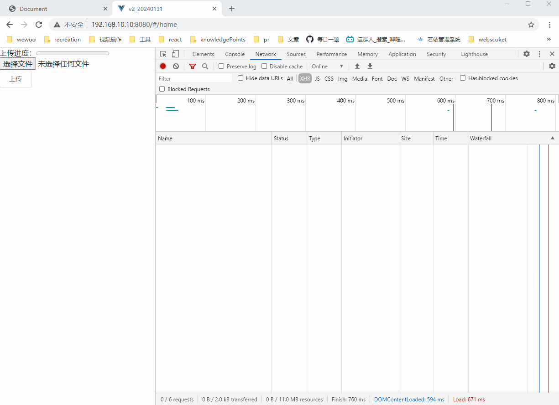Open DevTools more options kebab menu

point(539,54)
